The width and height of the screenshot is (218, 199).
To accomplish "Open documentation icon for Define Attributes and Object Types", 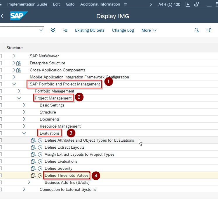I will 33,140.
